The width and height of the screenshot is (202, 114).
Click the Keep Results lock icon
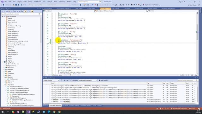(x=99, y=80)
